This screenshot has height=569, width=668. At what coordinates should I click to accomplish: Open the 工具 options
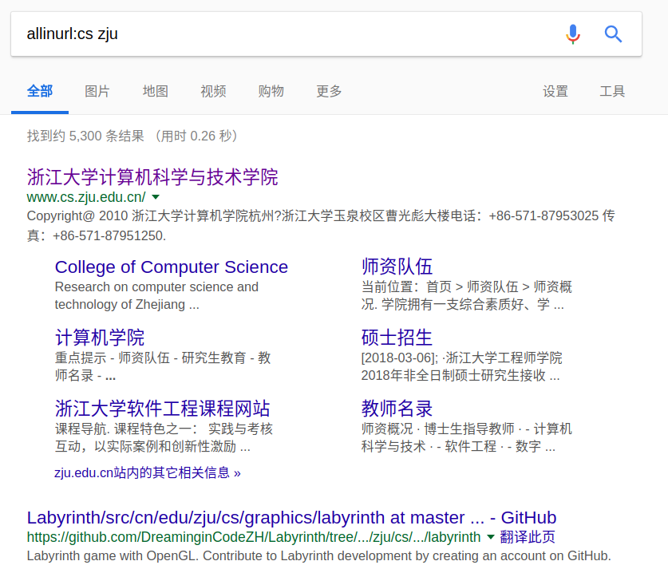pyautogui.click(x=612, y=91)
